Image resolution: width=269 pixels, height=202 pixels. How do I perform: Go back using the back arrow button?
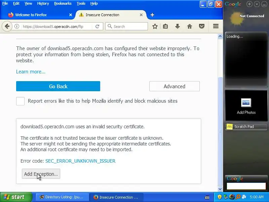pyautogui.click(x=7, y=26)
